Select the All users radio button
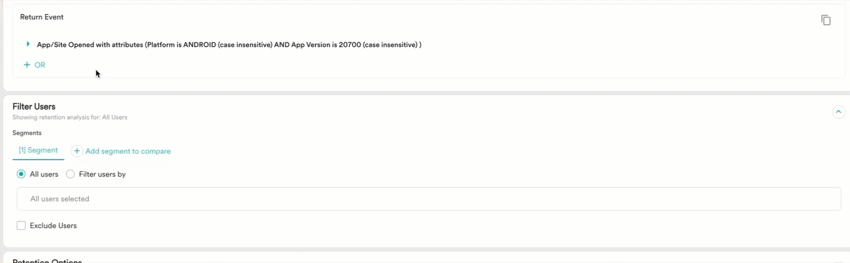Viewport: 850px width, 263px height. pos(21,174)
